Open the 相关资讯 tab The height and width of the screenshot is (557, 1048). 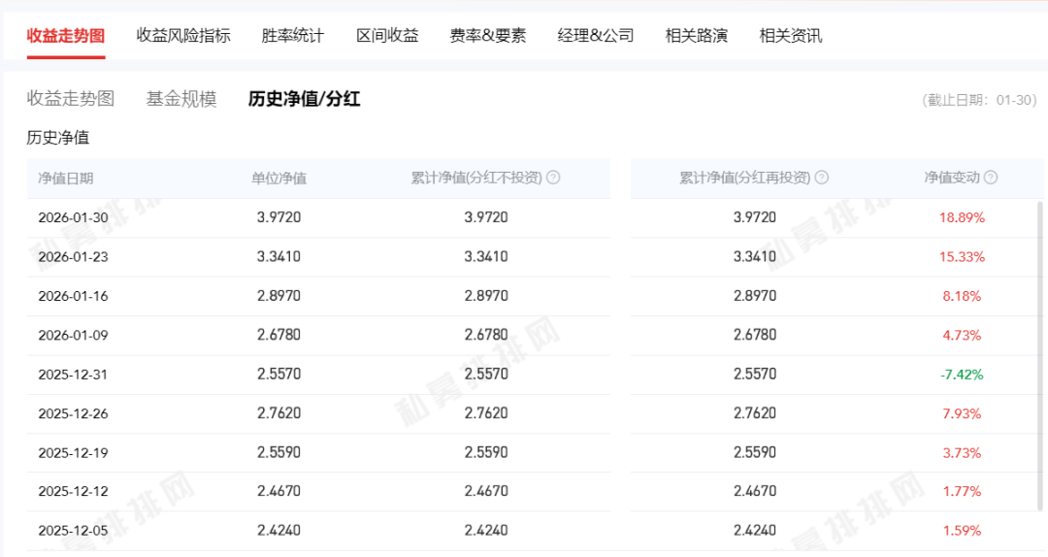(791, 36)
